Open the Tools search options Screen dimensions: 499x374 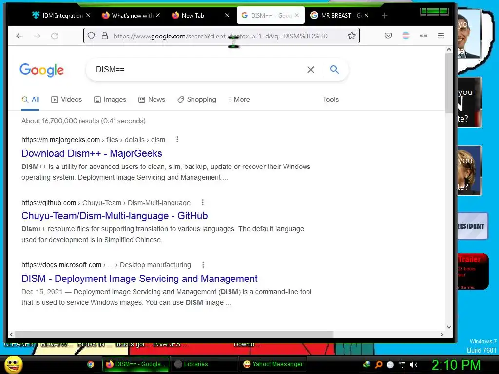coord(331,99)
